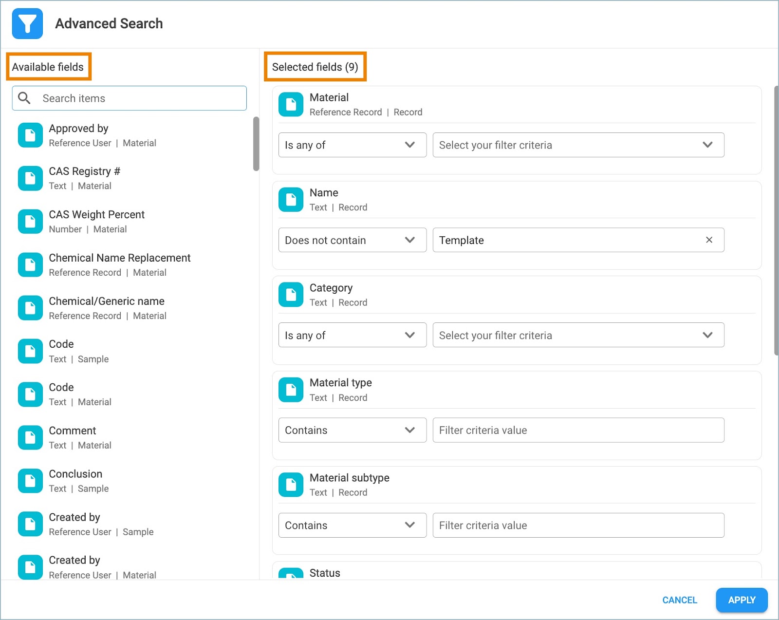
Task: Click the Material type selected field icon
Action: [x=291, y=390]
